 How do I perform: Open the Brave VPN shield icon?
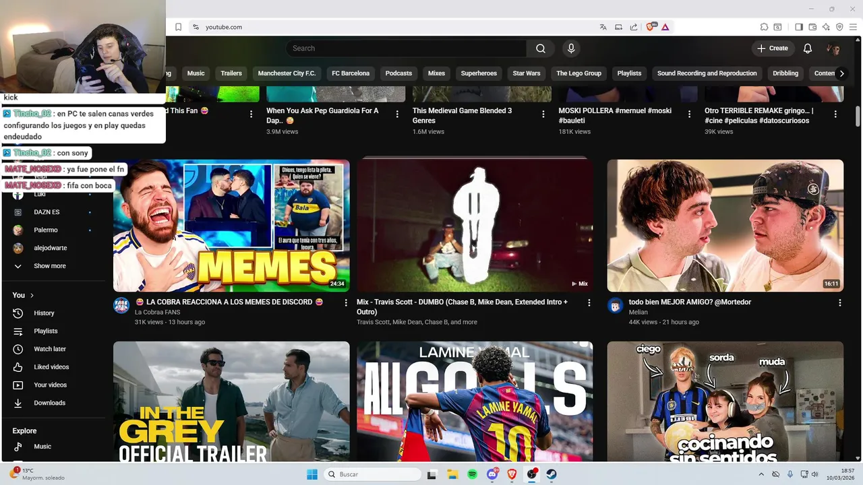(839, 27)
